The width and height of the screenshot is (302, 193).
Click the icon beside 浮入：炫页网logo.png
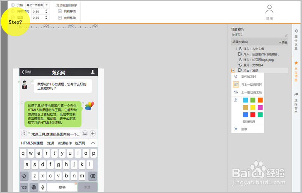[240, 60]
